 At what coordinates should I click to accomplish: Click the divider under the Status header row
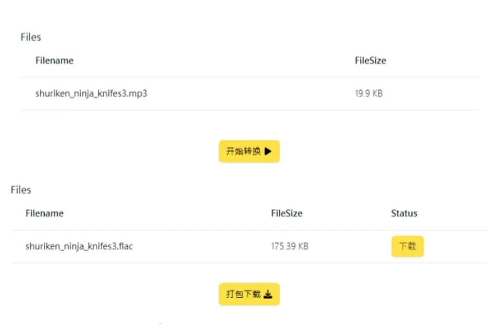point(249,230)
